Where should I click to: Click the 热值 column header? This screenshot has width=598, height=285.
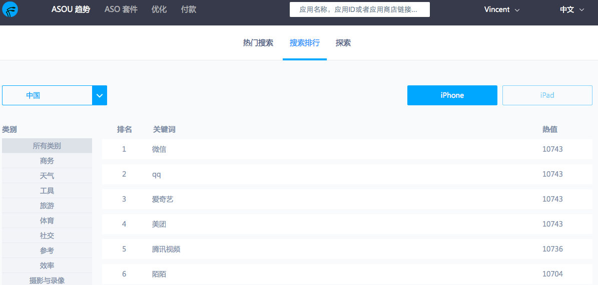pos(550,130)
